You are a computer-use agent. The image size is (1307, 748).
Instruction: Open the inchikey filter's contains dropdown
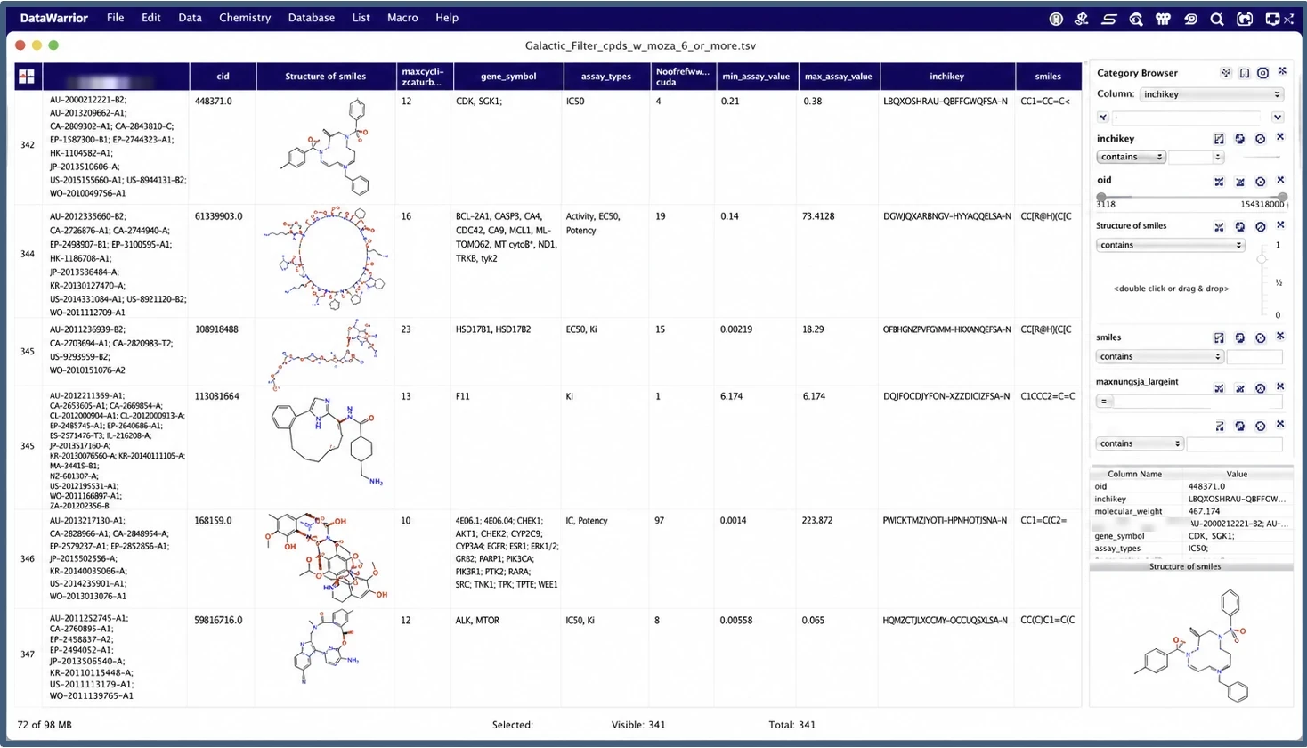click(x=1131, y=157)
